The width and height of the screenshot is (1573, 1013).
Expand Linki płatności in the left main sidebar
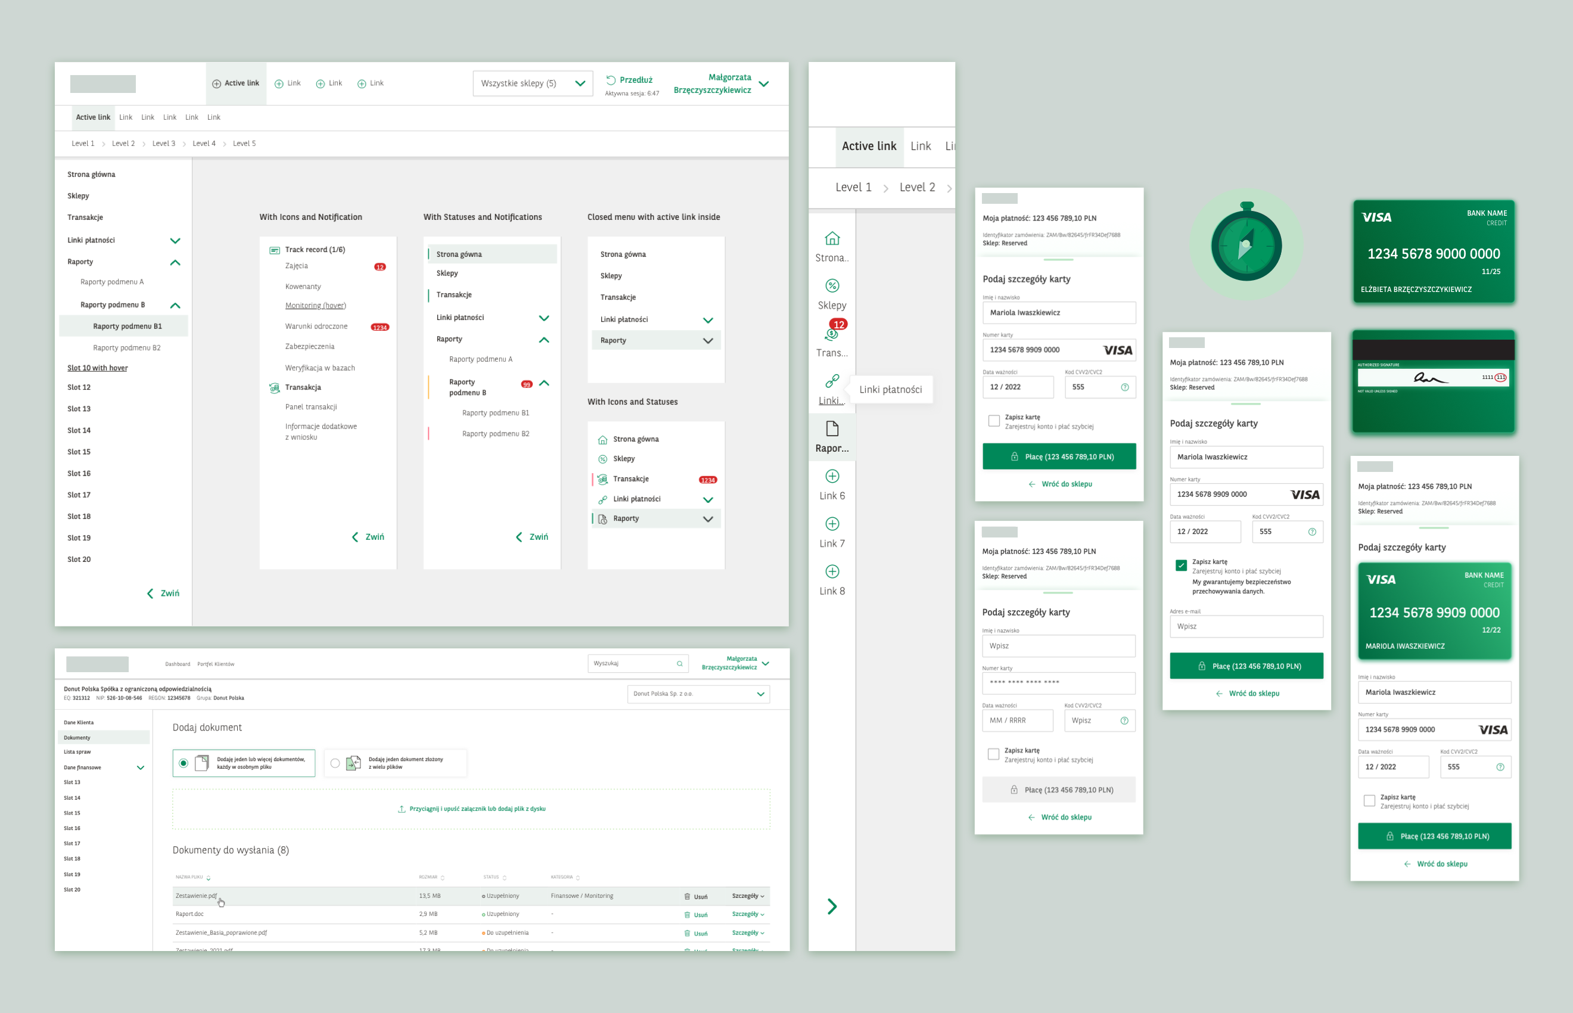[x=175, y=241]
